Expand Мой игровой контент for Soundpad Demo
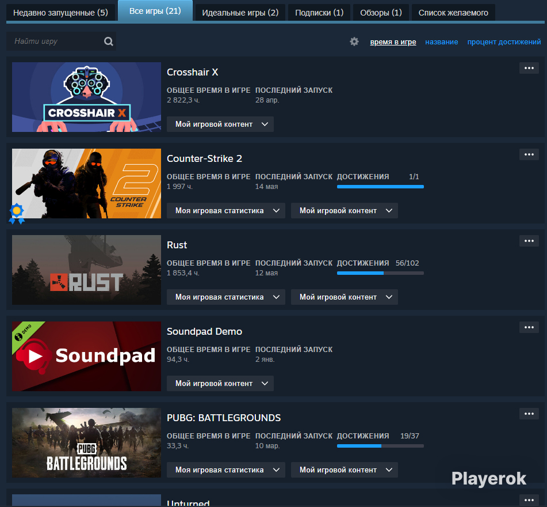Image resolution: width=547 pixels, height=507 pixels. click(220, 383)
